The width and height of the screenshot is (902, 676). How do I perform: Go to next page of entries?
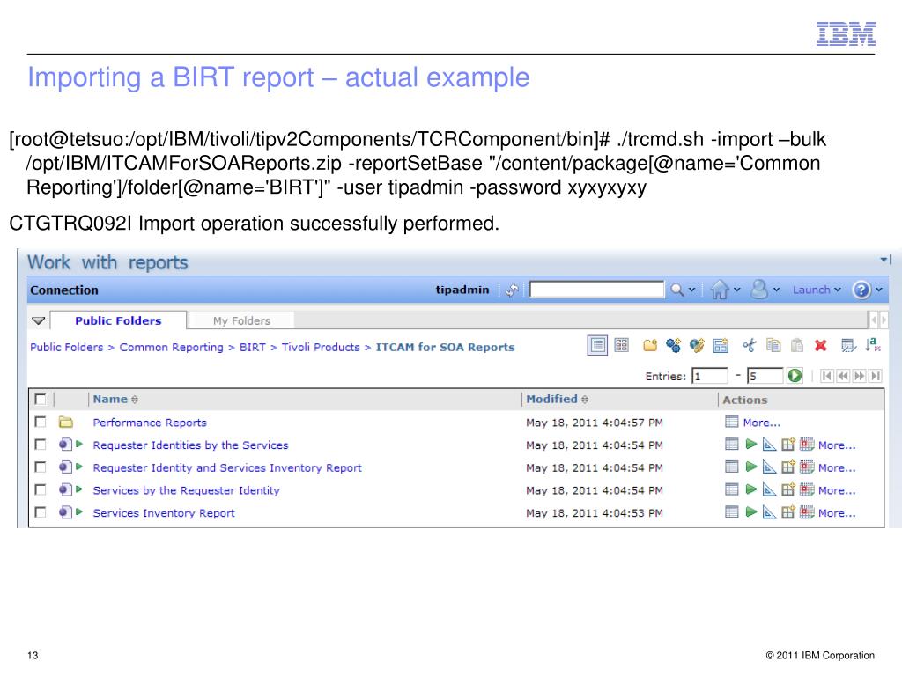[859, 376]
